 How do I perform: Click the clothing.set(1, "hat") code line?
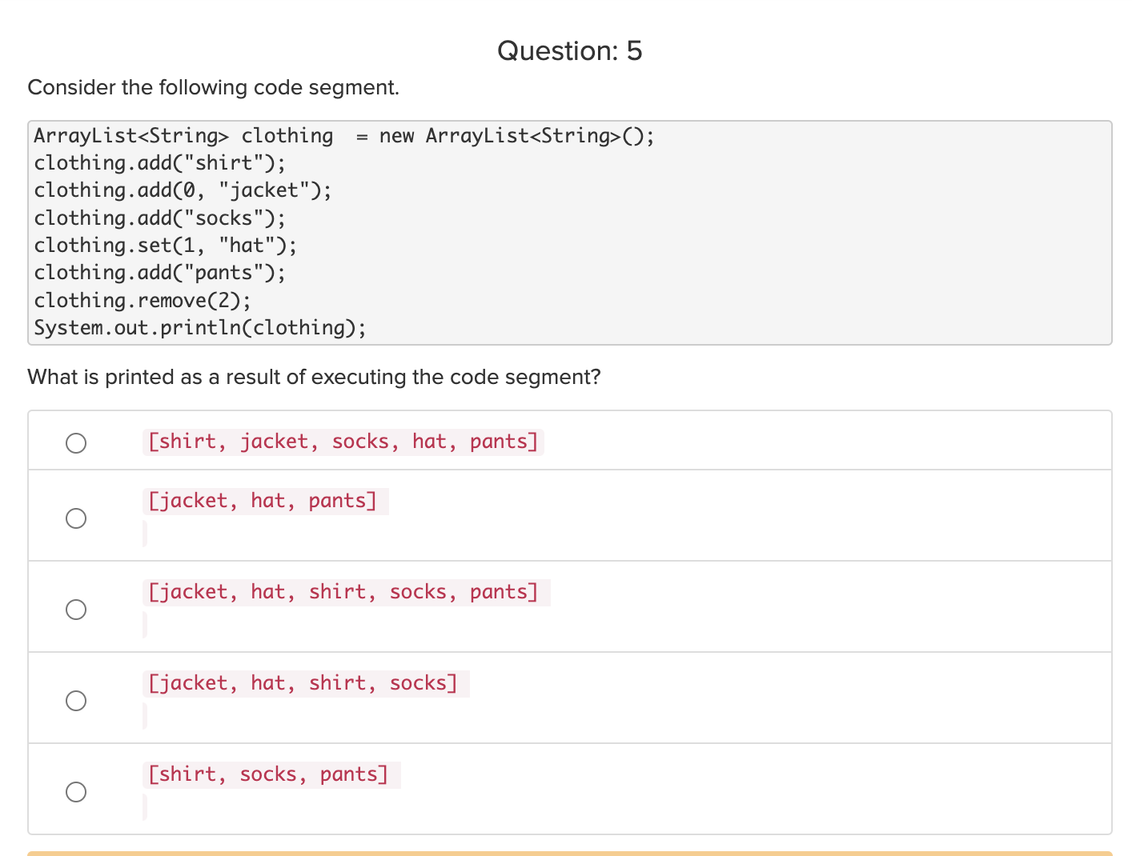(x=164, y=245)
